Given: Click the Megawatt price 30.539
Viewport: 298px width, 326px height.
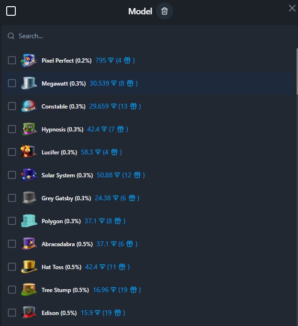Looking at the screenshot, I should point(99,83).
